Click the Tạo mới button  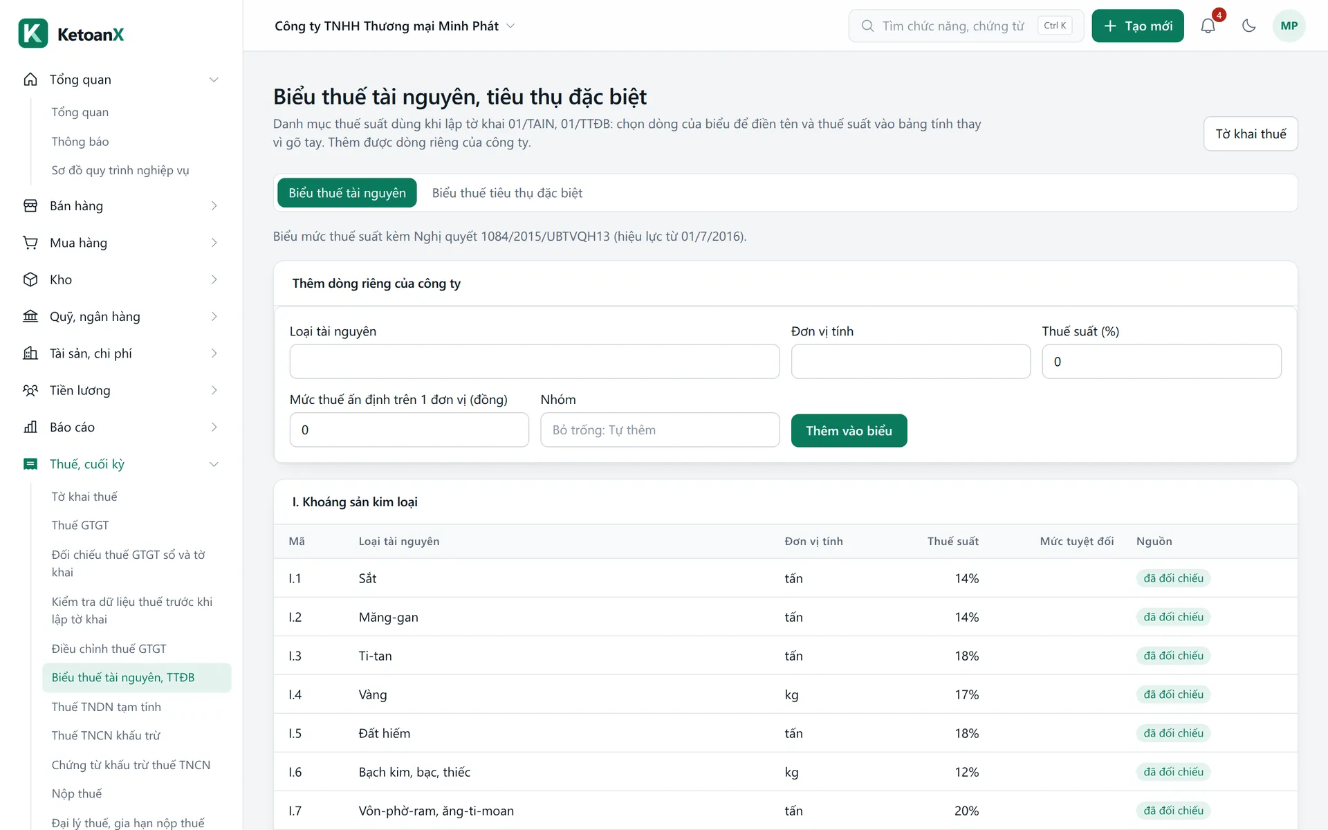1138,26
